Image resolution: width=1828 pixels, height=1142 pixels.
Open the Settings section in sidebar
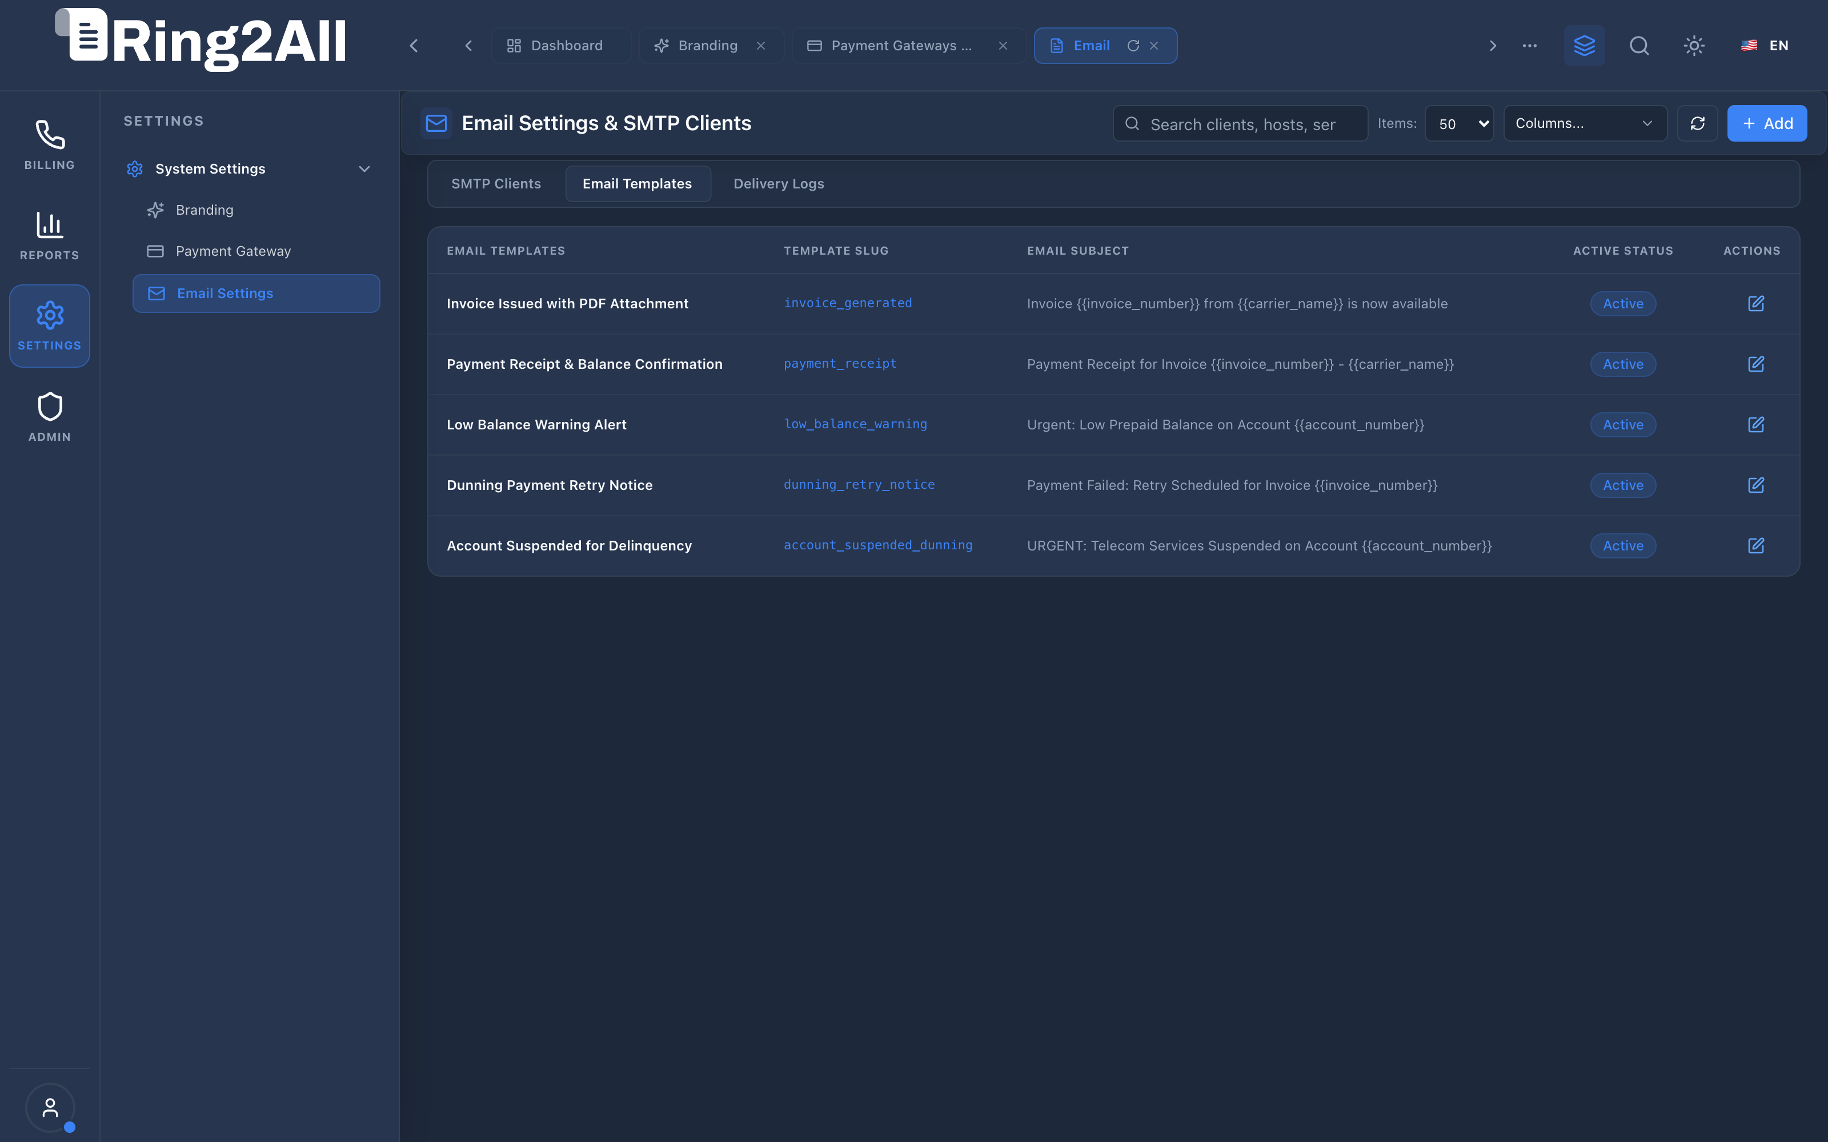pos(50,325)
